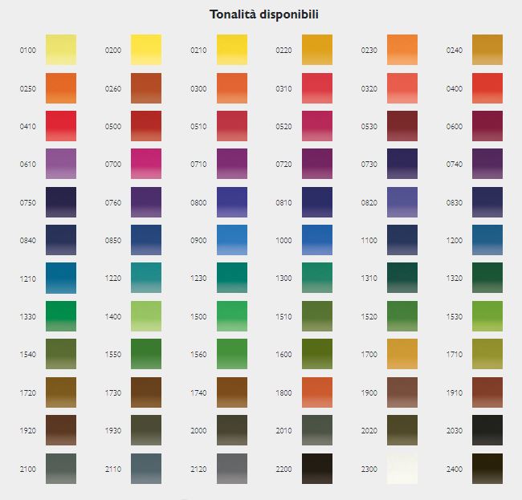Pick the near-black swatch 2030

click(x=487, y=430)
